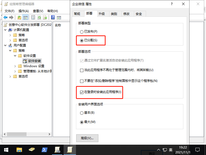The height and width of the screenshot is (155, 206).
Task: Open the 文件(F) menu
Action: [x=9, y=11]
